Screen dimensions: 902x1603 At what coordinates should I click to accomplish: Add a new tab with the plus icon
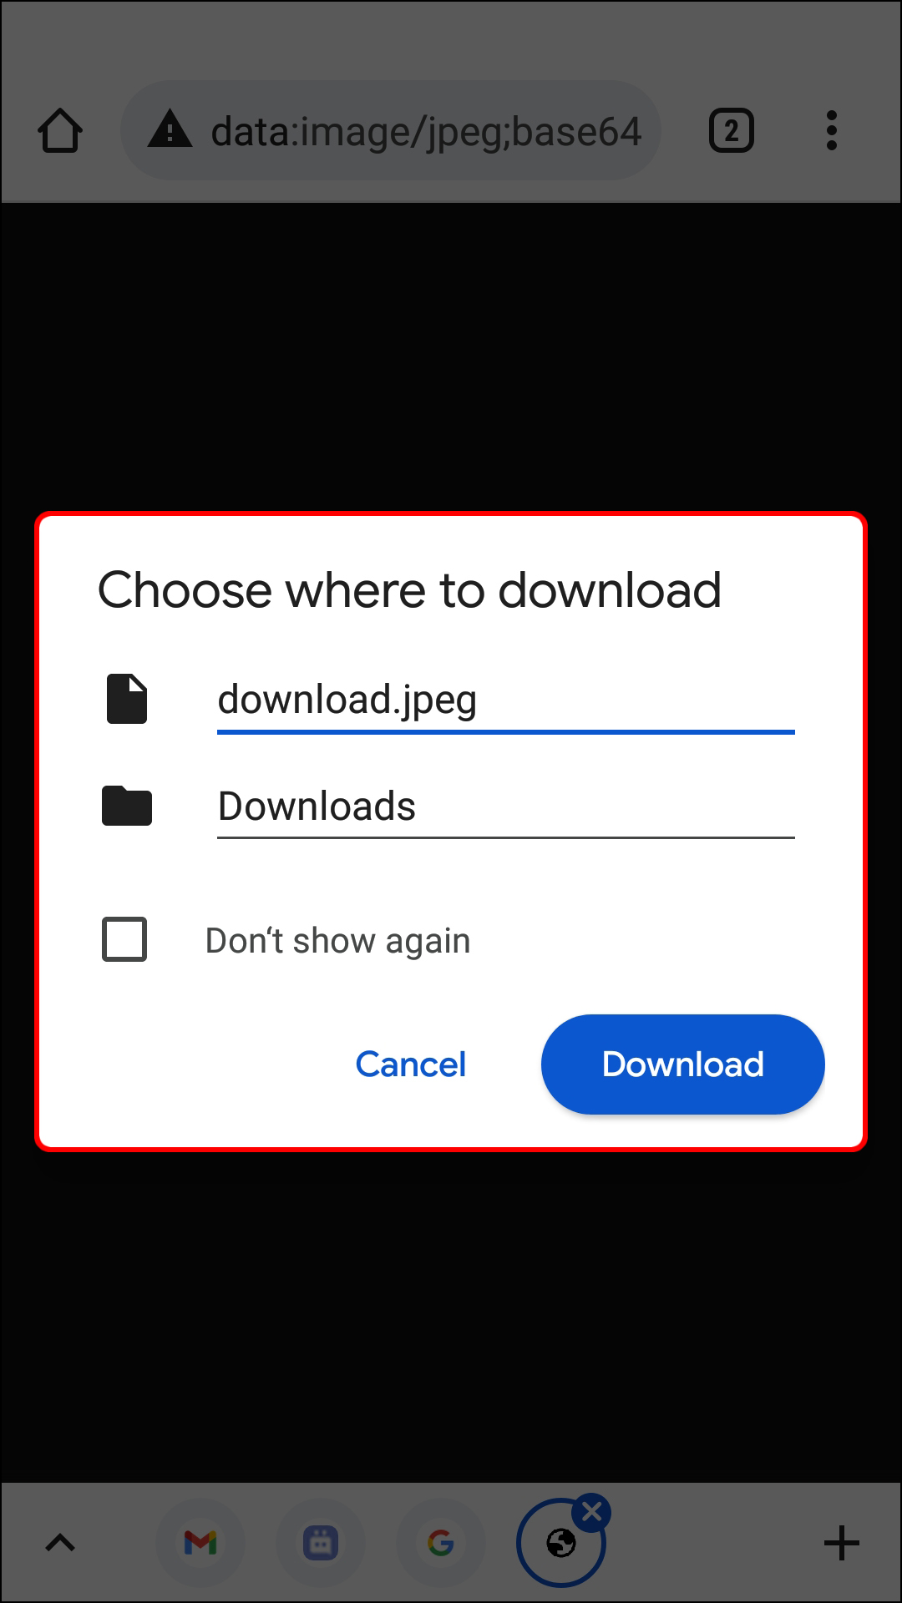(x=842, y=1543)
